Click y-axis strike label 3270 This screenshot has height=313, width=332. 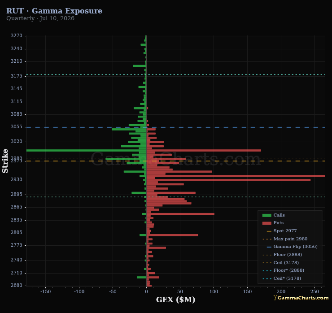click(17, 35)
